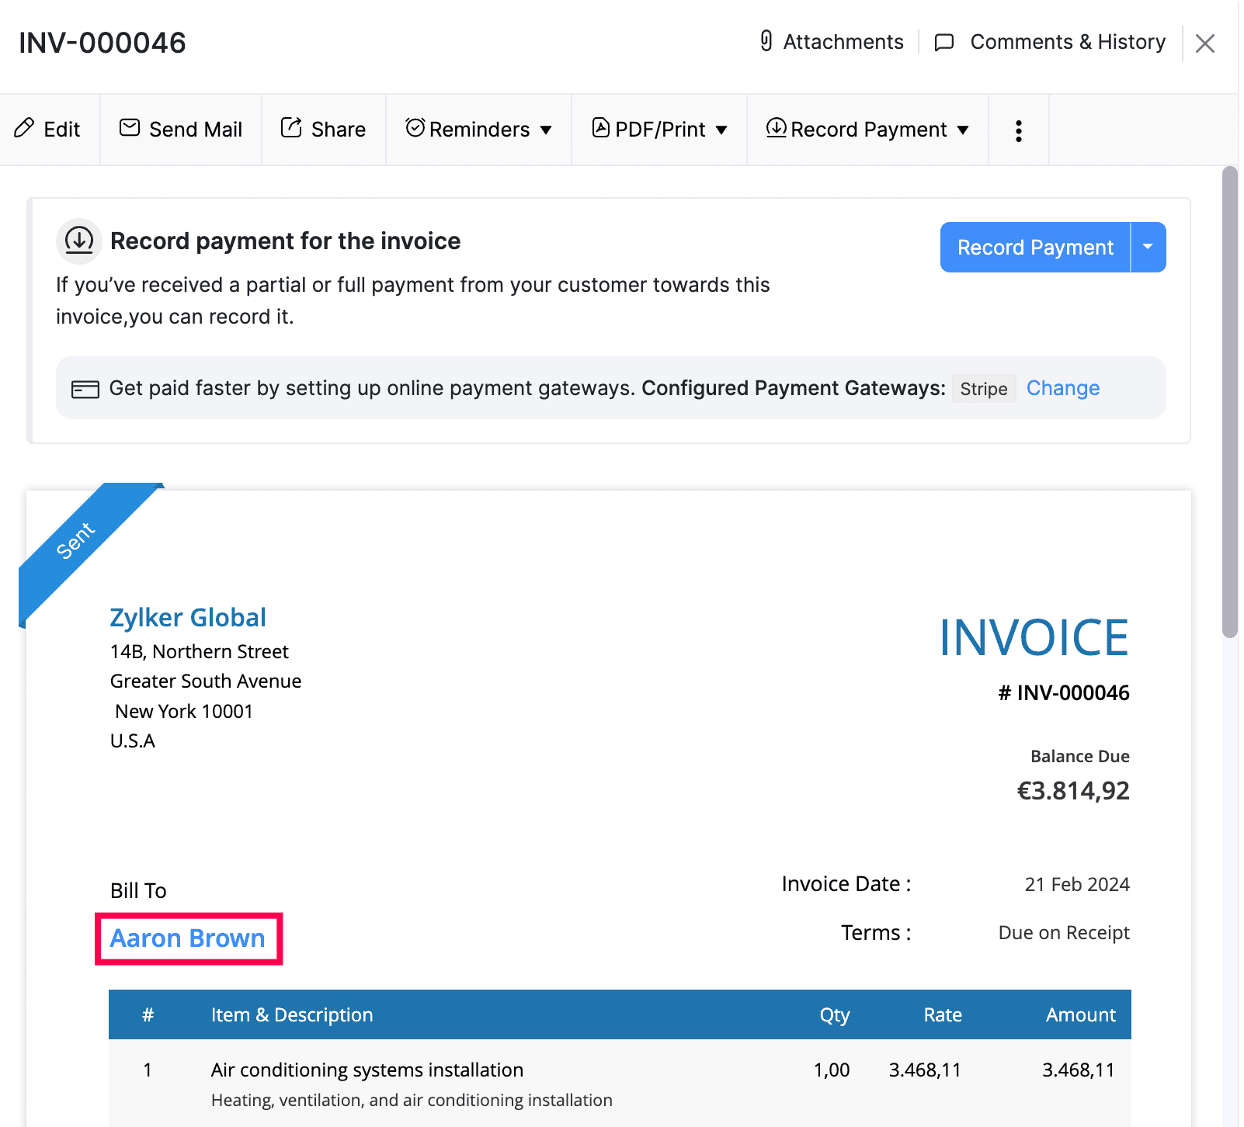
Task: Open Aaron Brown's contact details
Action: (187, 938)
